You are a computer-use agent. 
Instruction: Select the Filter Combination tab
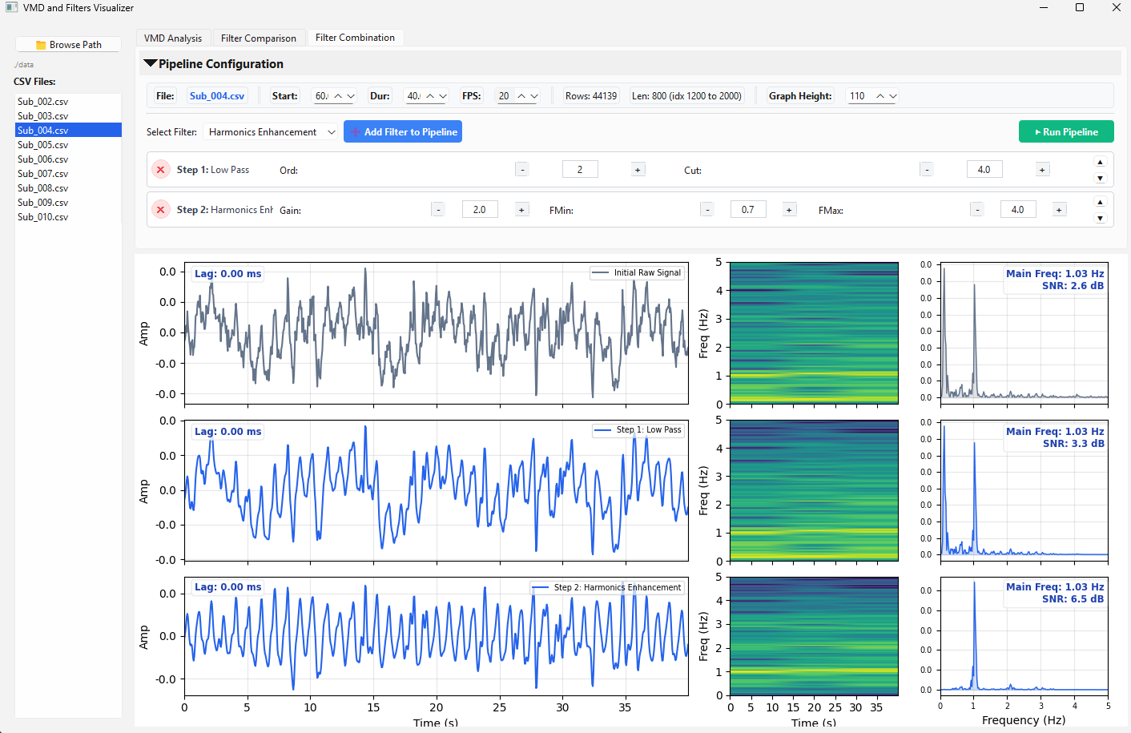tap(355, 38)
